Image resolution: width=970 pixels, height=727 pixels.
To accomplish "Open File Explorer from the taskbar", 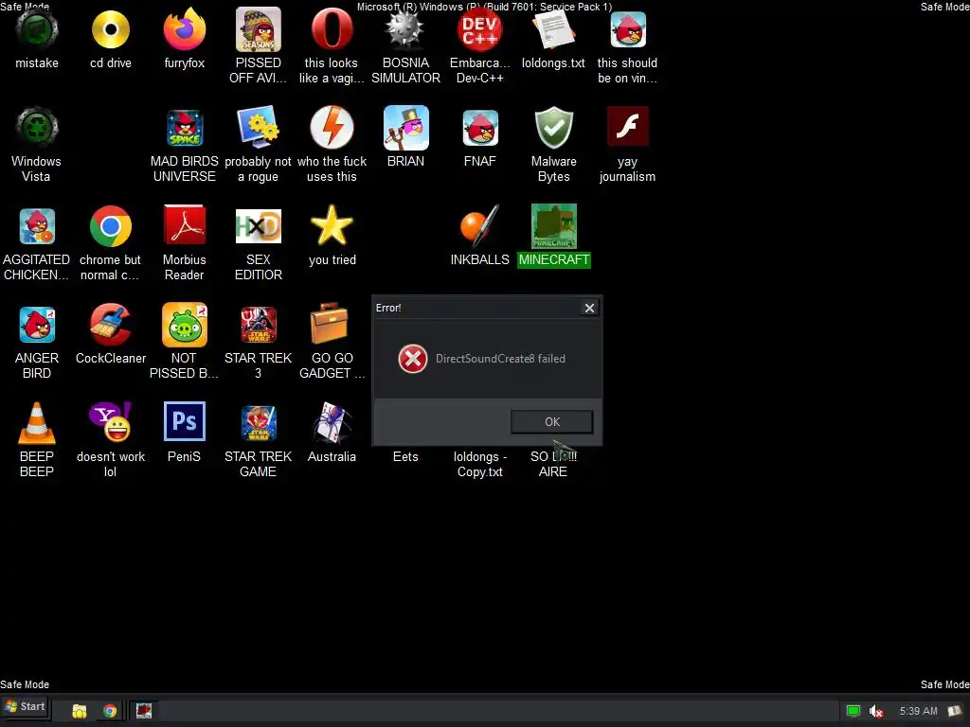I will click(x=80, y=711).
